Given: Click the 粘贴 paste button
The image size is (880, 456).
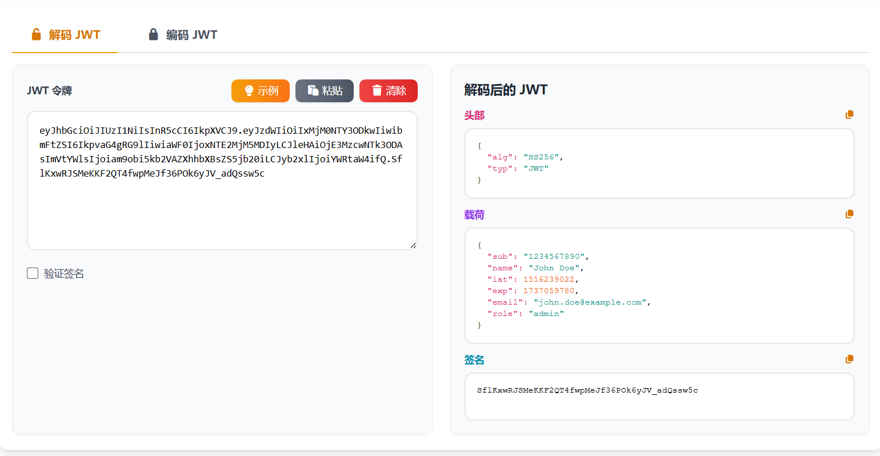Looking at the screenshot, I should 325,91.
